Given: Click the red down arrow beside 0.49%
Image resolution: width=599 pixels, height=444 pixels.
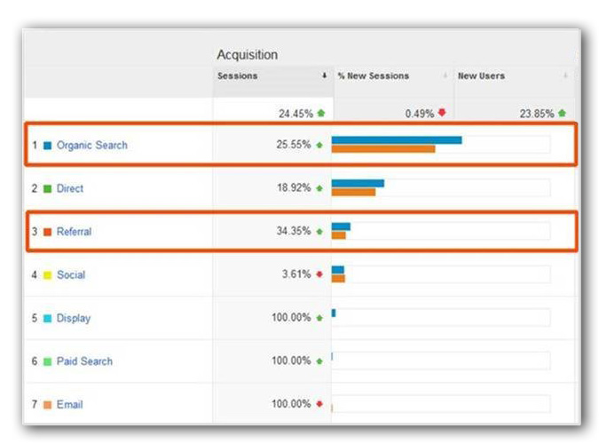Looking at the screenshot, I should coord(442,113).
